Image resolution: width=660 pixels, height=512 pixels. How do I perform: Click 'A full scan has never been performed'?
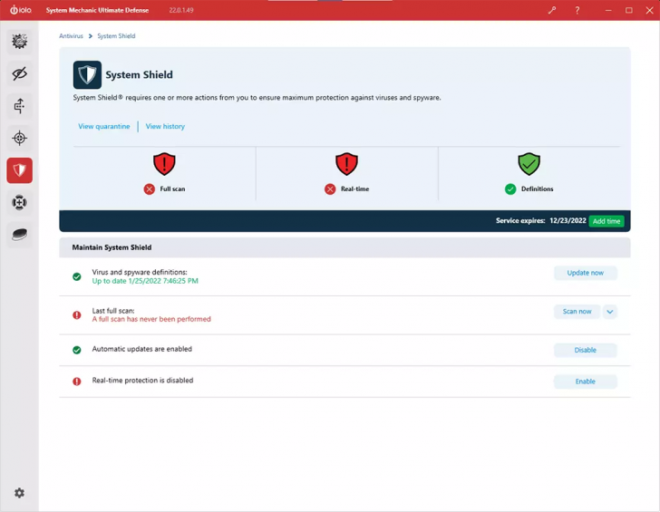click(151, 319)
